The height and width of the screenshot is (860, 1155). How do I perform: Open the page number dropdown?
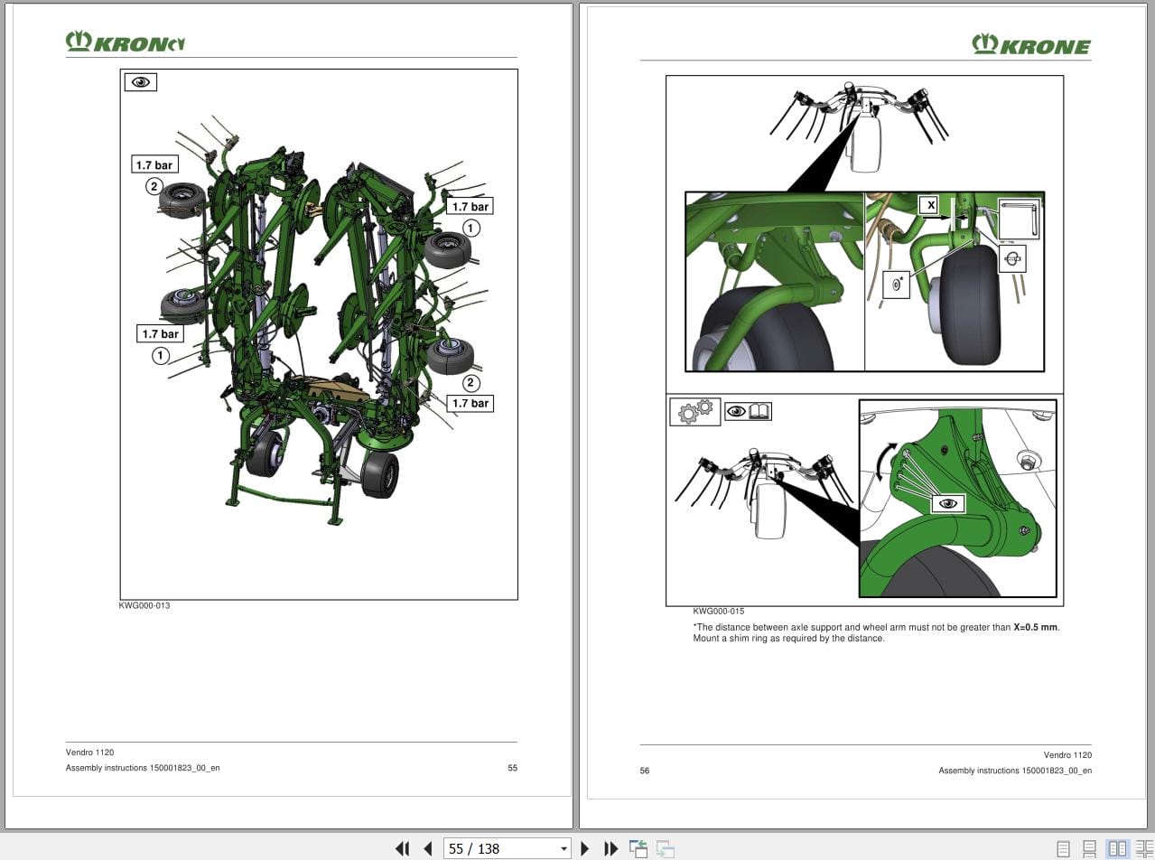coord(562,848)
